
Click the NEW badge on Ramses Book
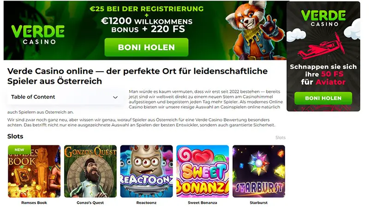(19, 149)
